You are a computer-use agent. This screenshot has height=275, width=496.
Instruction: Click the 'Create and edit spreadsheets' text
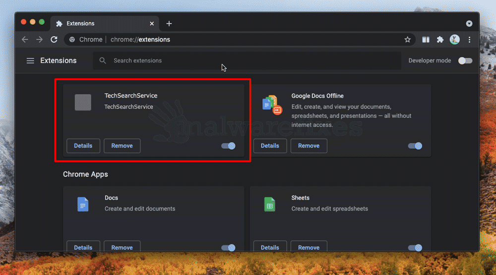[x=330, y=209]
